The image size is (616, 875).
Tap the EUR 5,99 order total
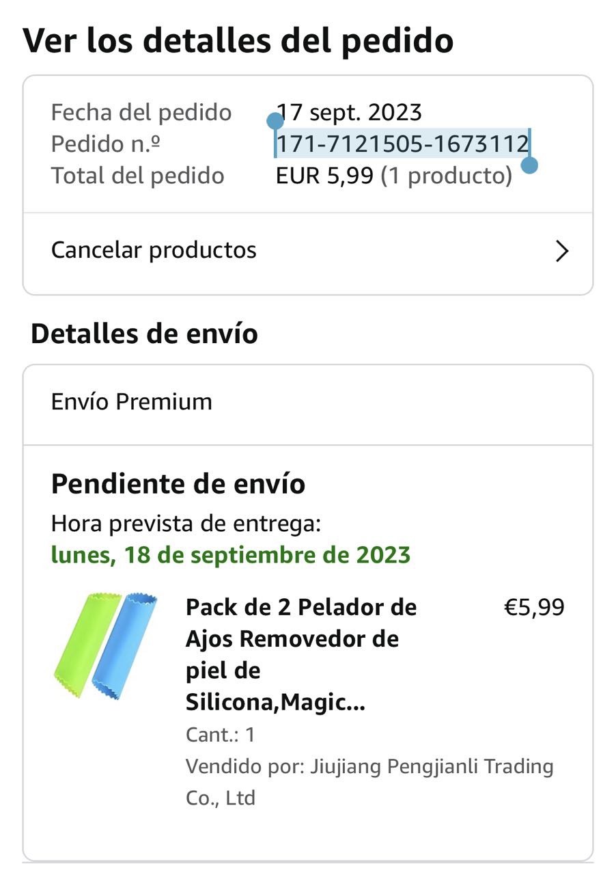click(324, 176)
